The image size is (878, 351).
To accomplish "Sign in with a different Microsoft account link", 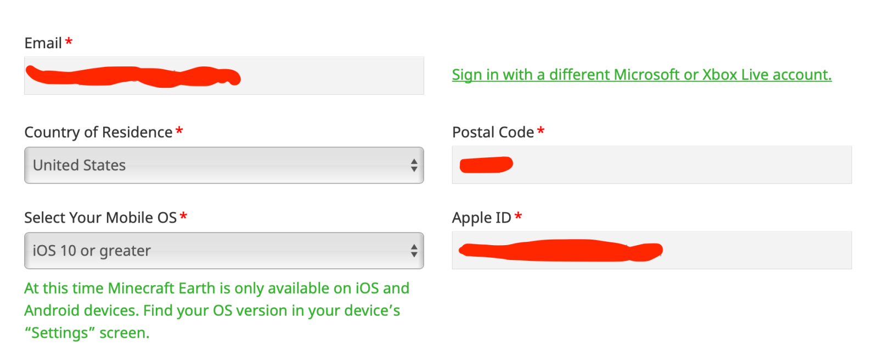I will click(641, 75).
